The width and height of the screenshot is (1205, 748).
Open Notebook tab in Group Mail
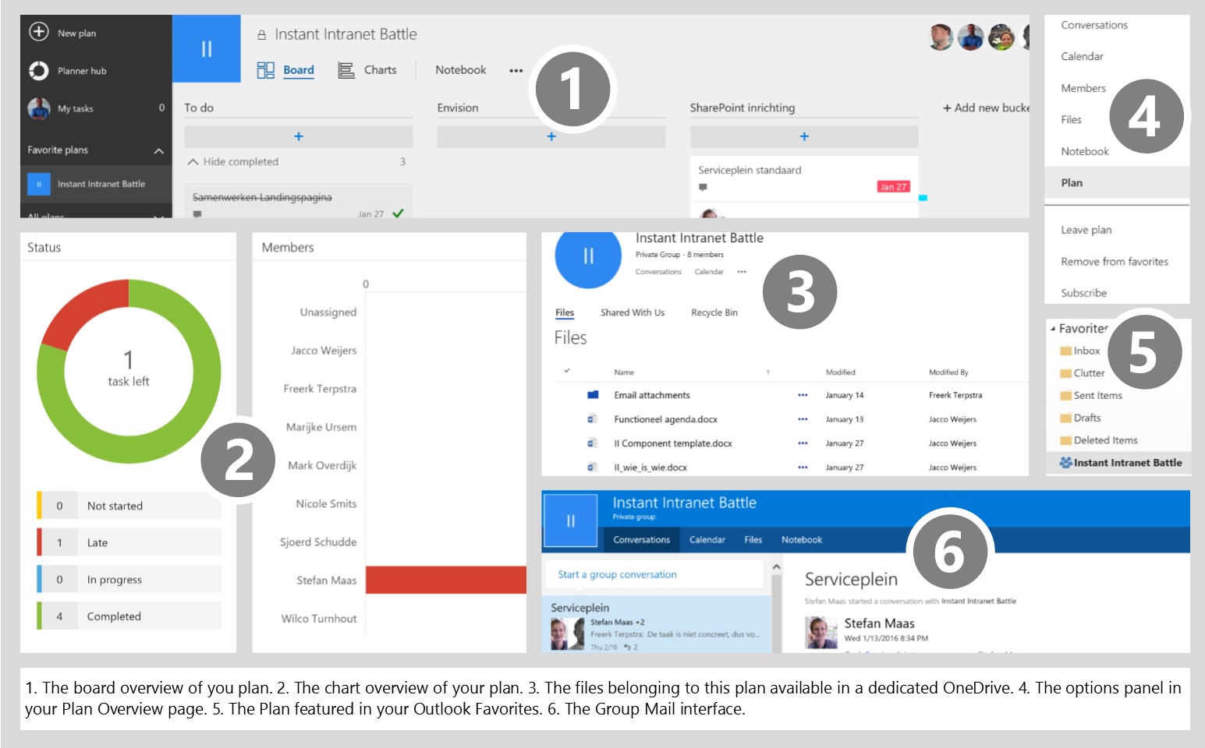(802, 540)
